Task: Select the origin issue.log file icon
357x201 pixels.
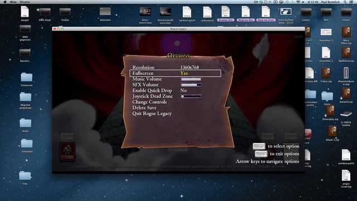Action: [346, 175]
